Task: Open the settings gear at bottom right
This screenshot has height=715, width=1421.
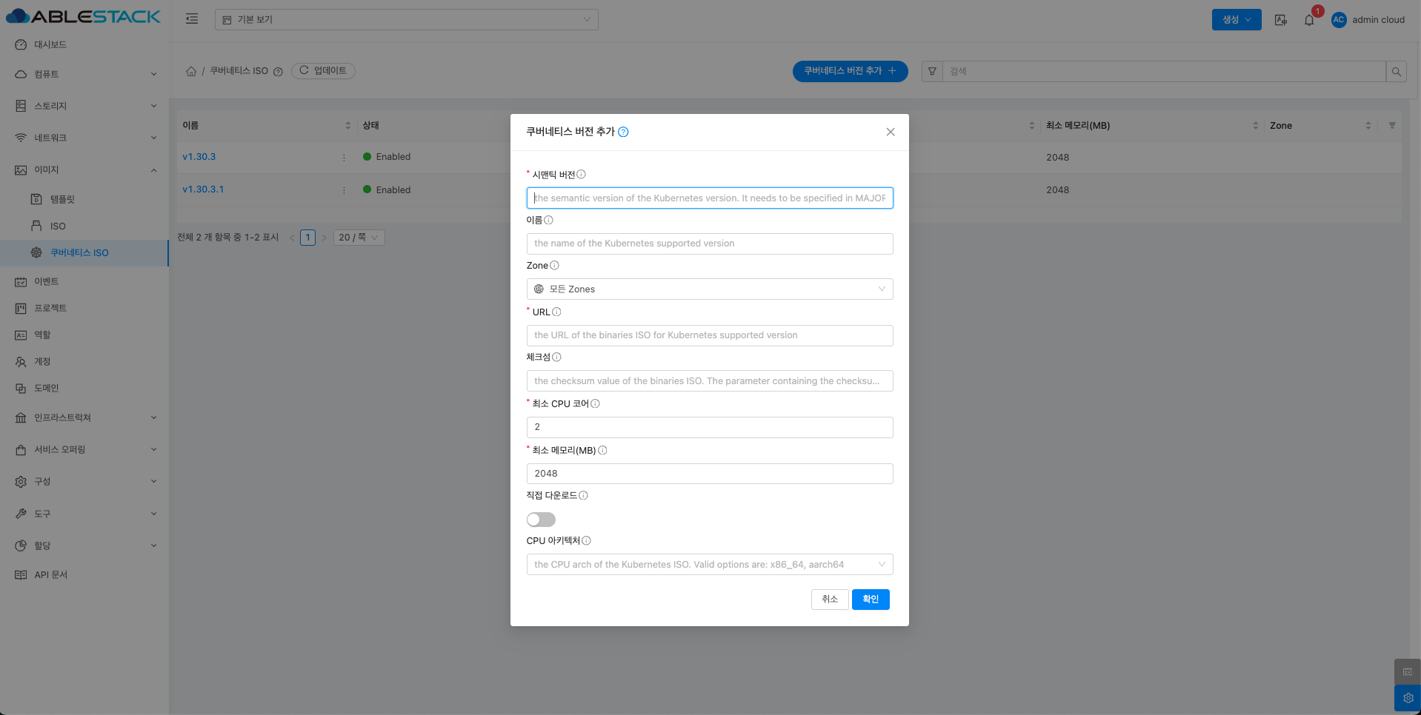Action: coord(1407,698)
